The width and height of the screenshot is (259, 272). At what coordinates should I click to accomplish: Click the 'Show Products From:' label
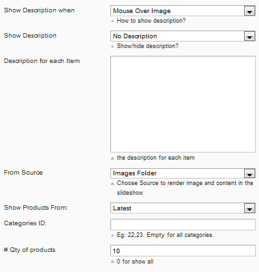[x=36, y=208]
